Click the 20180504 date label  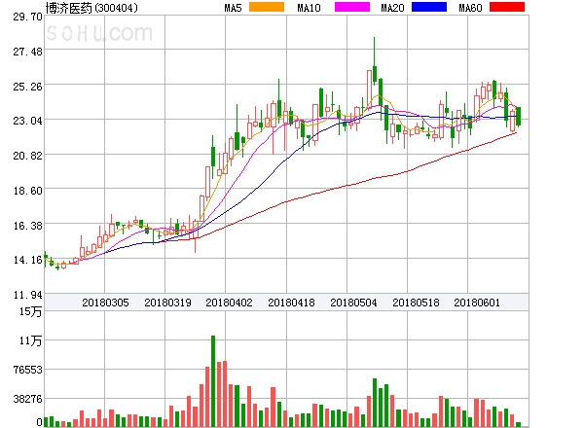(x=353, y=303)
